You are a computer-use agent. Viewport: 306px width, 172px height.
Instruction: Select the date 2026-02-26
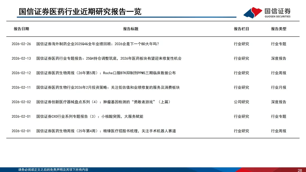21,44
